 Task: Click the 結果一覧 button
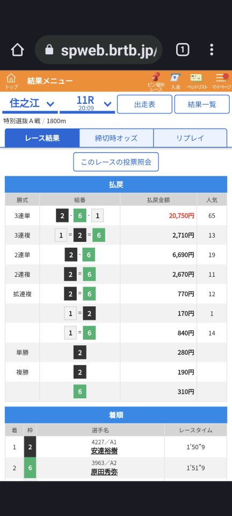click(x=202, y=104)
